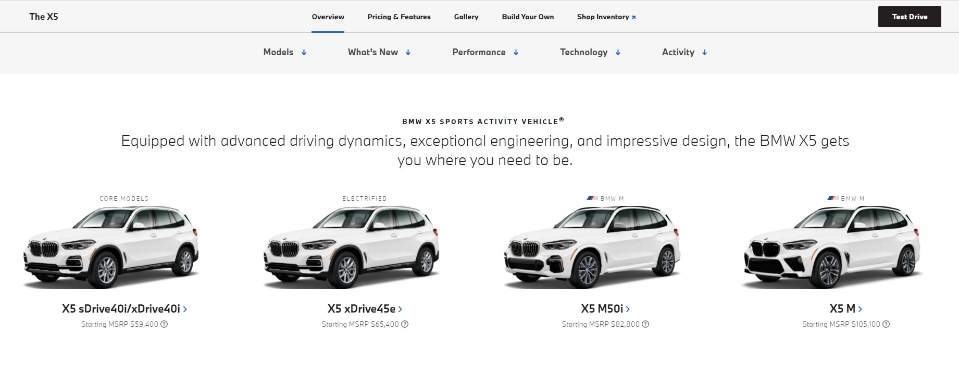Select the X5 M50i car image
Viewport: 959px width, 385px height.
592,247
